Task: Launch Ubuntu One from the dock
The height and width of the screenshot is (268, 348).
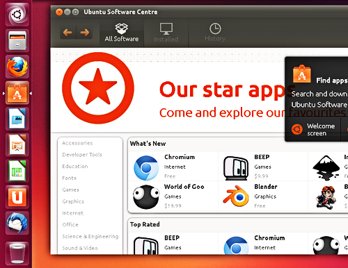Action: (x=17, y=197)
